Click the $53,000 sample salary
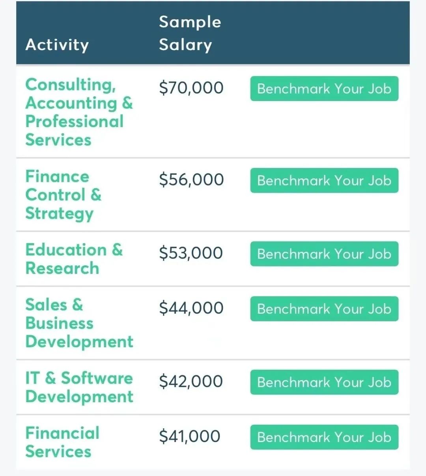 tap(191, 253)
